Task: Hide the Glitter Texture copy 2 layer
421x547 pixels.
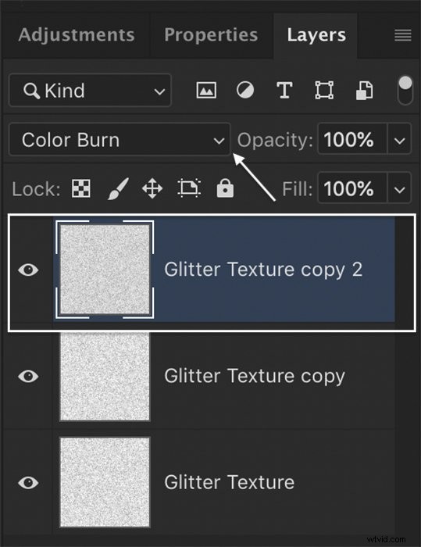Action: tap(28, 270)
